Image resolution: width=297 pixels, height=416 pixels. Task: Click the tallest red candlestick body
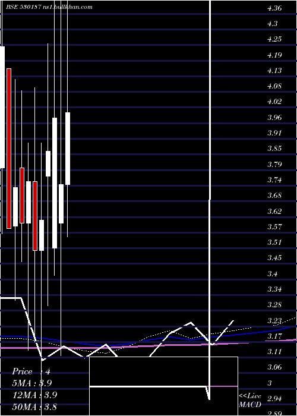tap(9, 149)
